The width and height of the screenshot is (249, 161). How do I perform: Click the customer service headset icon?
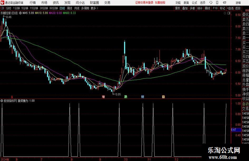[211, 3]
